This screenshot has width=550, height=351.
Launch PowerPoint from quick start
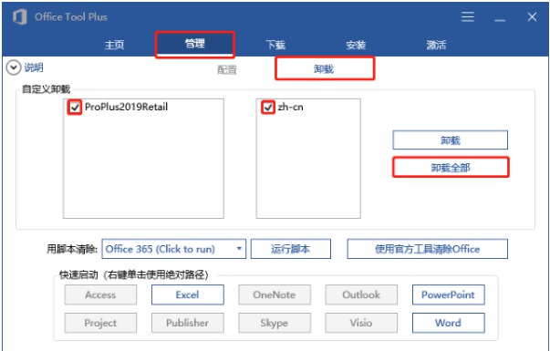[x=448, y=294]
